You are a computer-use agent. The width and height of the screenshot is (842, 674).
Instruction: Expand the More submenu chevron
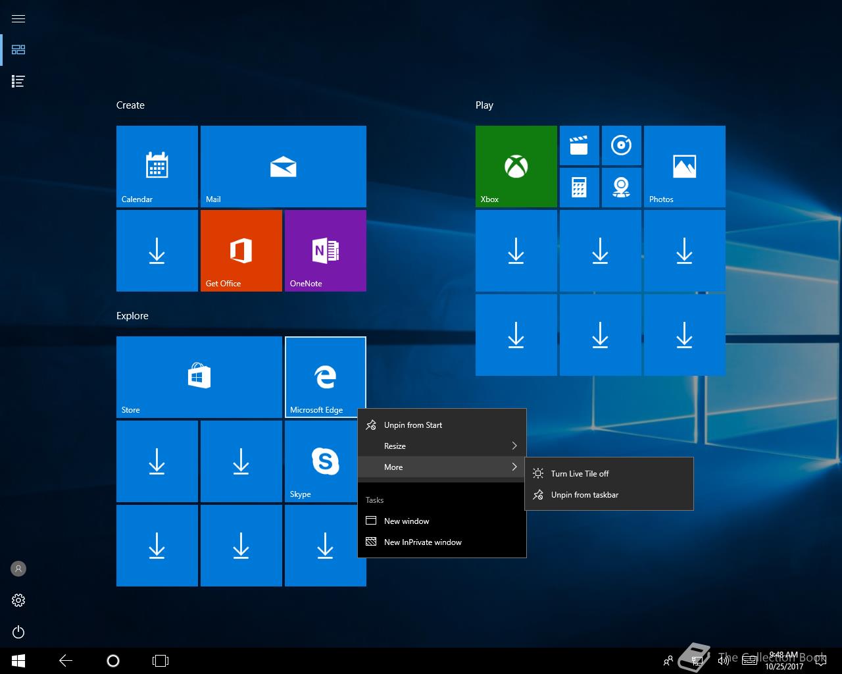click(514, 467)
